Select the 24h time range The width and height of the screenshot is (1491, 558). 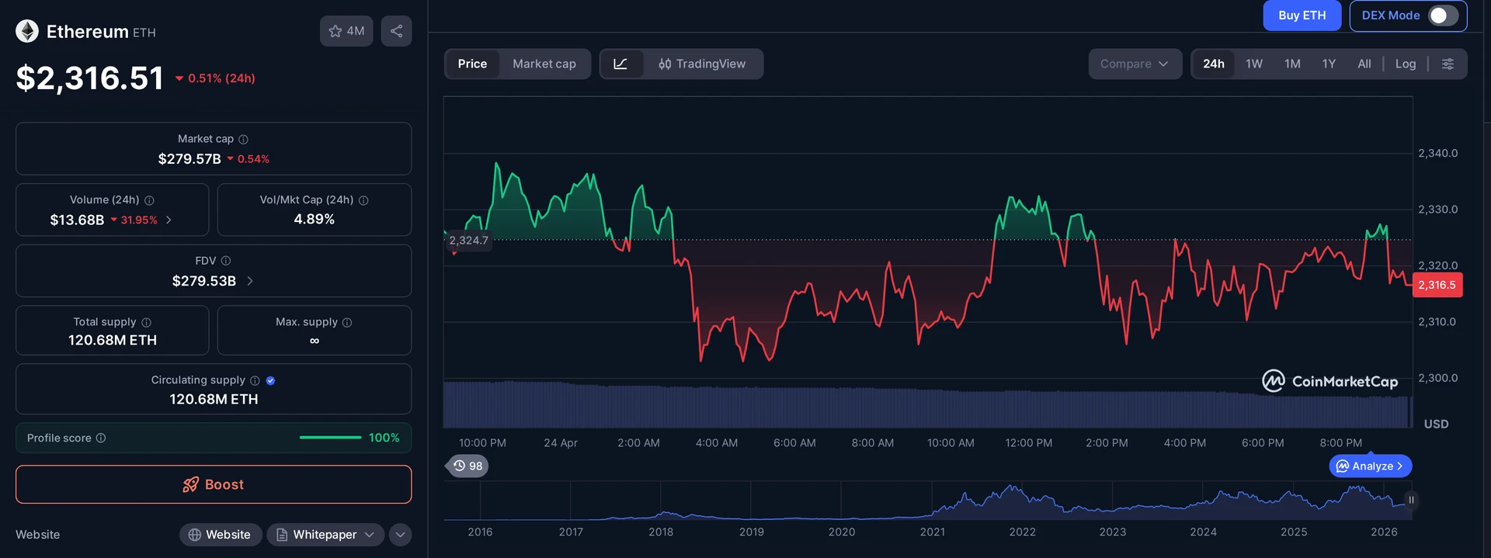pyautogui.click(x=1214, y=64)
